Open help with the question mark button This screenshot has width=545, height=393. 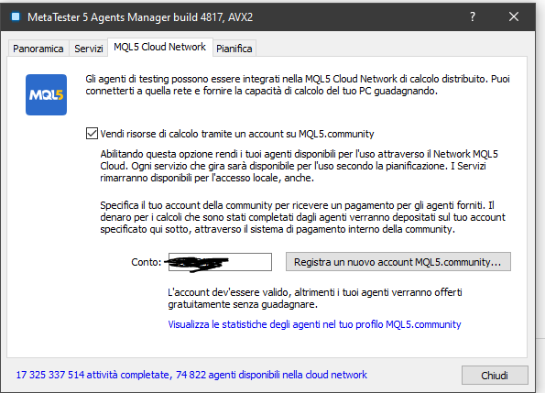(473, 16)
